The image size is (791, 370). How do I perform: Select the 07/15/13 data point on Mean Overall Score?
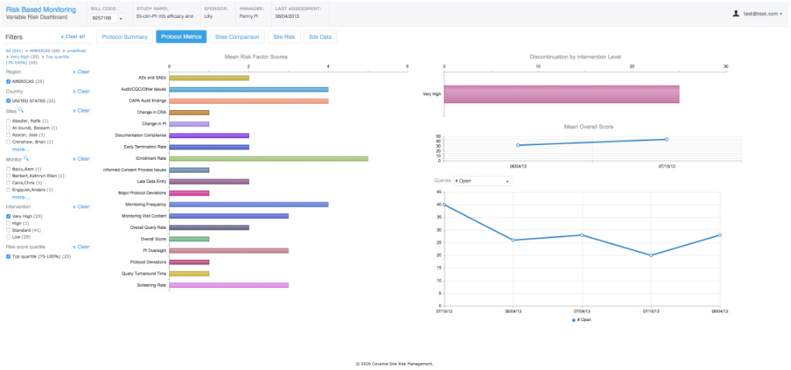tap(666, 140)
